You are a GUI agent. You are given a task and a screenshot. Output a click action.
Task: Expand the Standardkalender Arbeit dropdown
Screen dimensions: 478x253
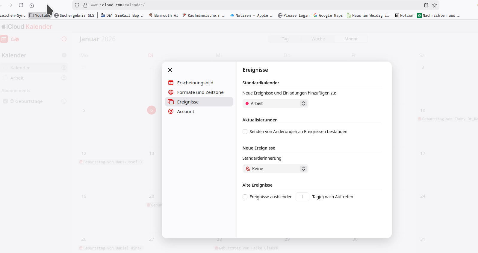[x=275, y=103]
